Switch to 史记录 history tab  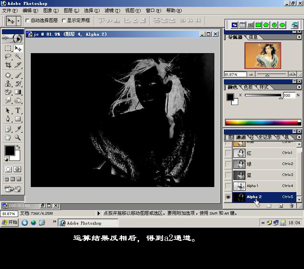point(265,137)
